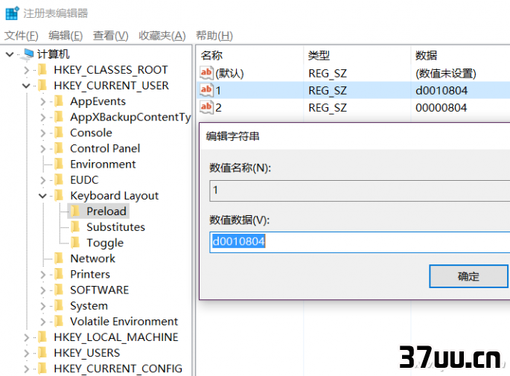The image size is (510, 376).
Task: Confirm with the 确定 button
Action: click(x=468, y=276)
